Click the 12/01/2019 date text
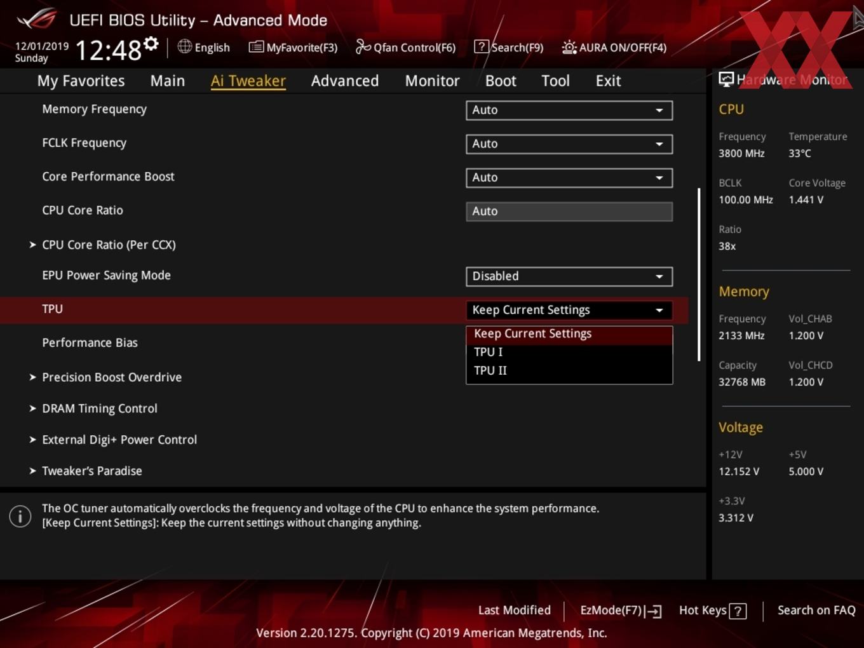This screenshot has width=864, height=648. (x=42, y=46)
